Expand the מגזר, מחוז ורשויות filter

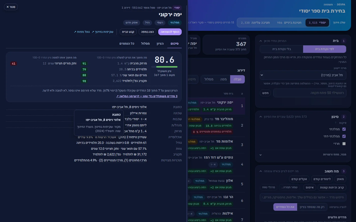click(303, 155)
